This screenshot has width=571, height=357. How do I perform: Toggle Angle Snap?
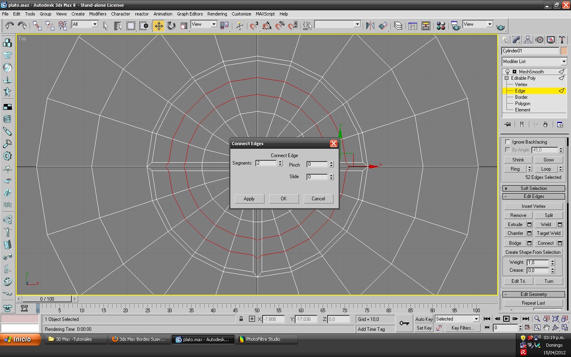(267, 26)
